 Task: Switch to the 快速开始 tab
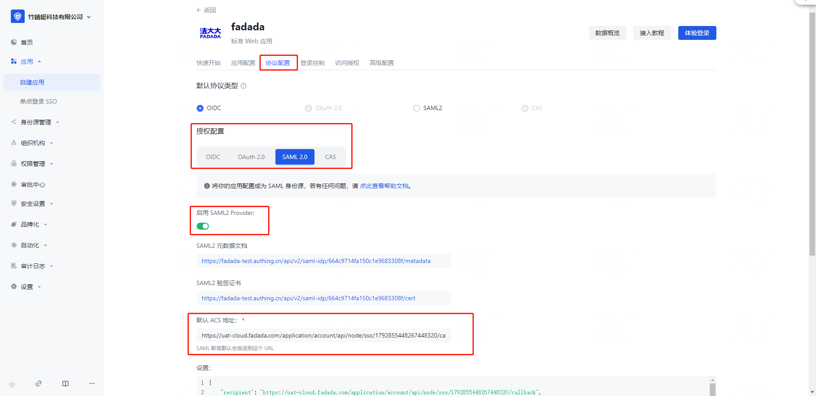pyautogui.click(x=209, y=63)
